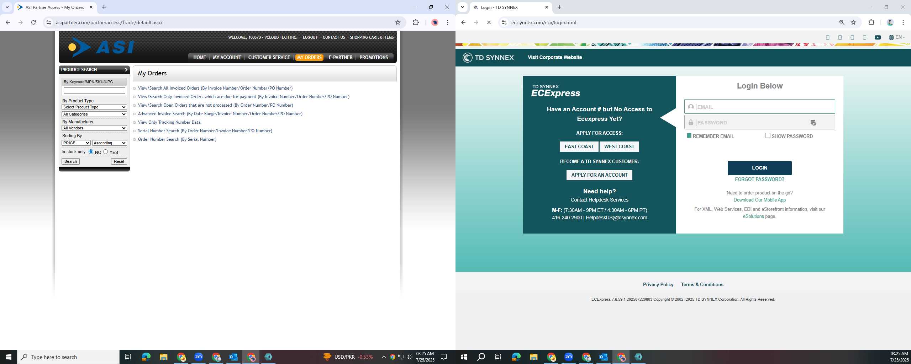
Task: Click the EAST COAST button
Action: (579, 146)
